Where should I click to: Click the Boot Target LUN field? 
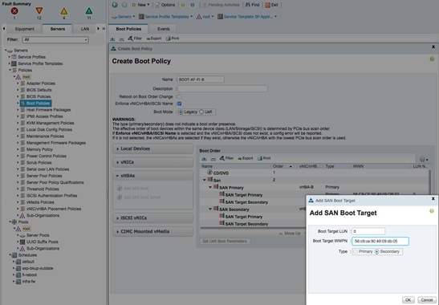[x=368, y=231]
